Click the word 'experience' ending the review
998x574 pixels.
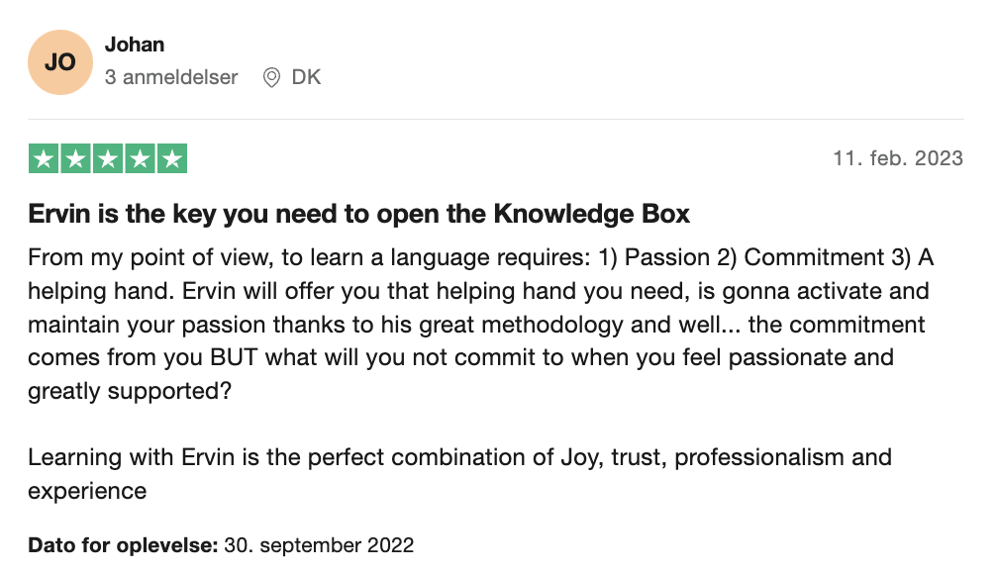tap(87, 491)
